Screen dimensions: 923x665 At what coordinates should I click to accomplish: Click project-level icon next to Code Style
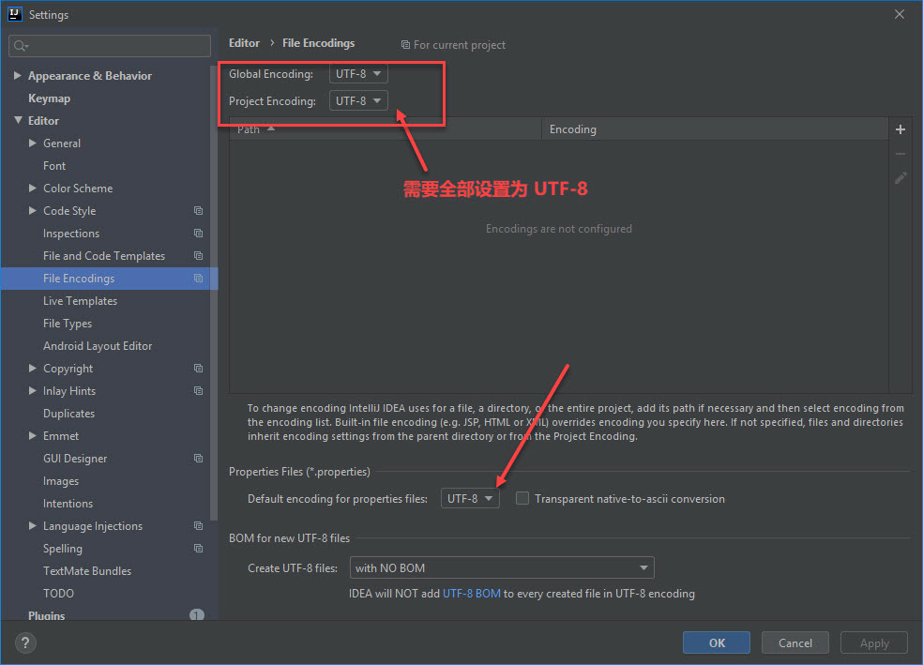198,211
